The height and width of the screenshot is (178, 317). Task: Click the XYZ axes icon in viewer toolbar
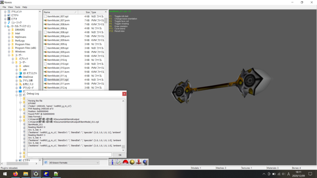pyautogui.click(x=118, y=162)
